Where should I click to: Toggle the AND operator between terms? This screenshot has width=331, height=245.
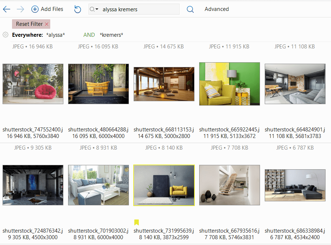[89, 35]
